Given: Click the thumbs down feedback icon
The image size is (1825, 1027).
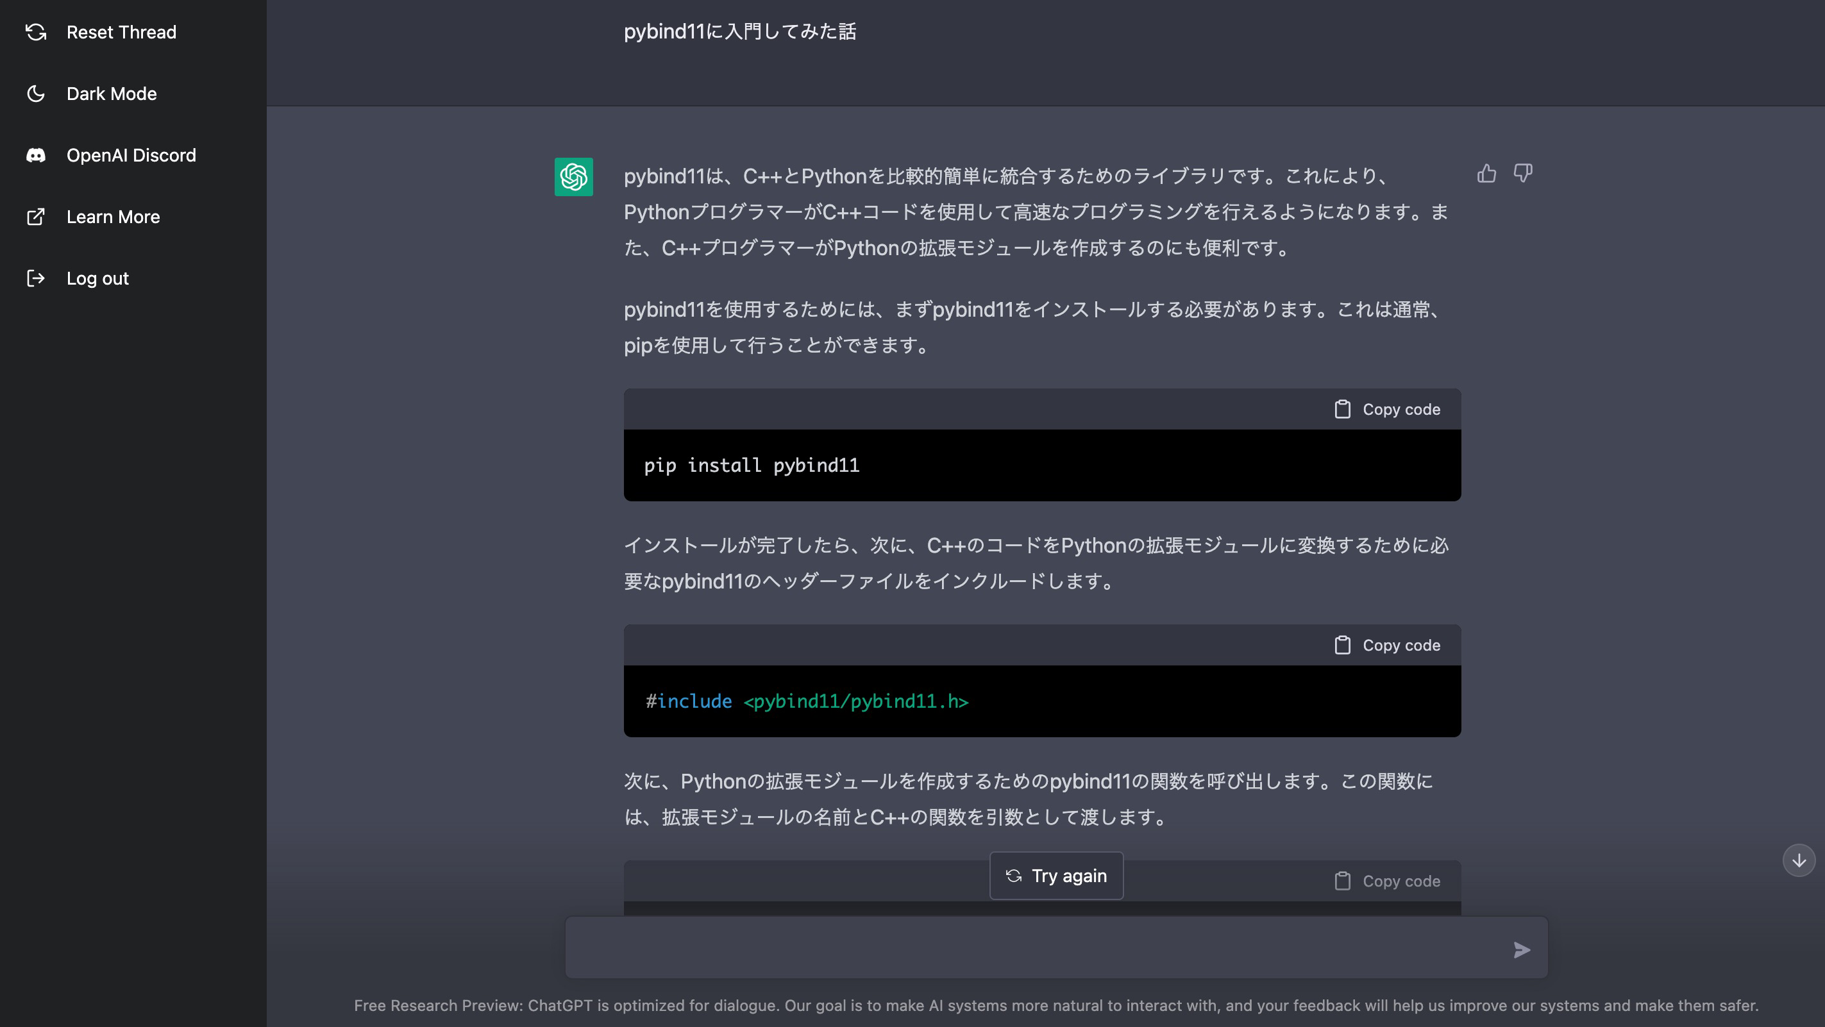Looking at the screenshot, I should point(1522,174).
